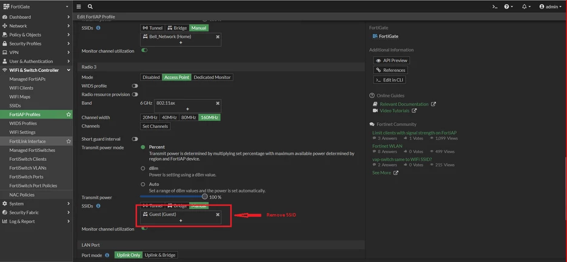Add a band below 802.11ax
This screenshot has width=567, height=262.
[187, 109]
